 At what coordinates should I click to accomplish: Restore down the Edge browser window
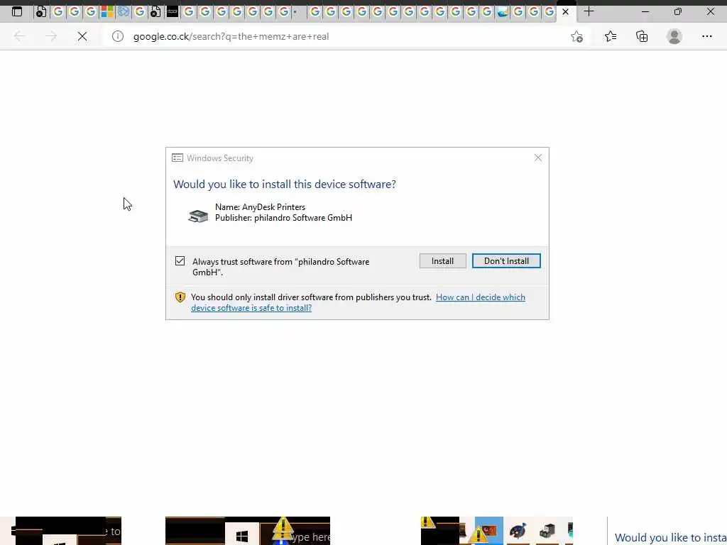(x=678, y=11)
